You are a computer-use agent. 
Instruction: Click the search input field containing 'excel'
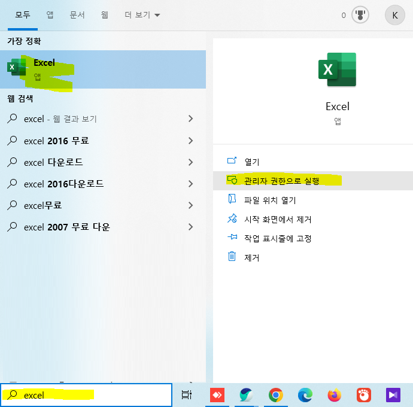(x=86, y=395)
